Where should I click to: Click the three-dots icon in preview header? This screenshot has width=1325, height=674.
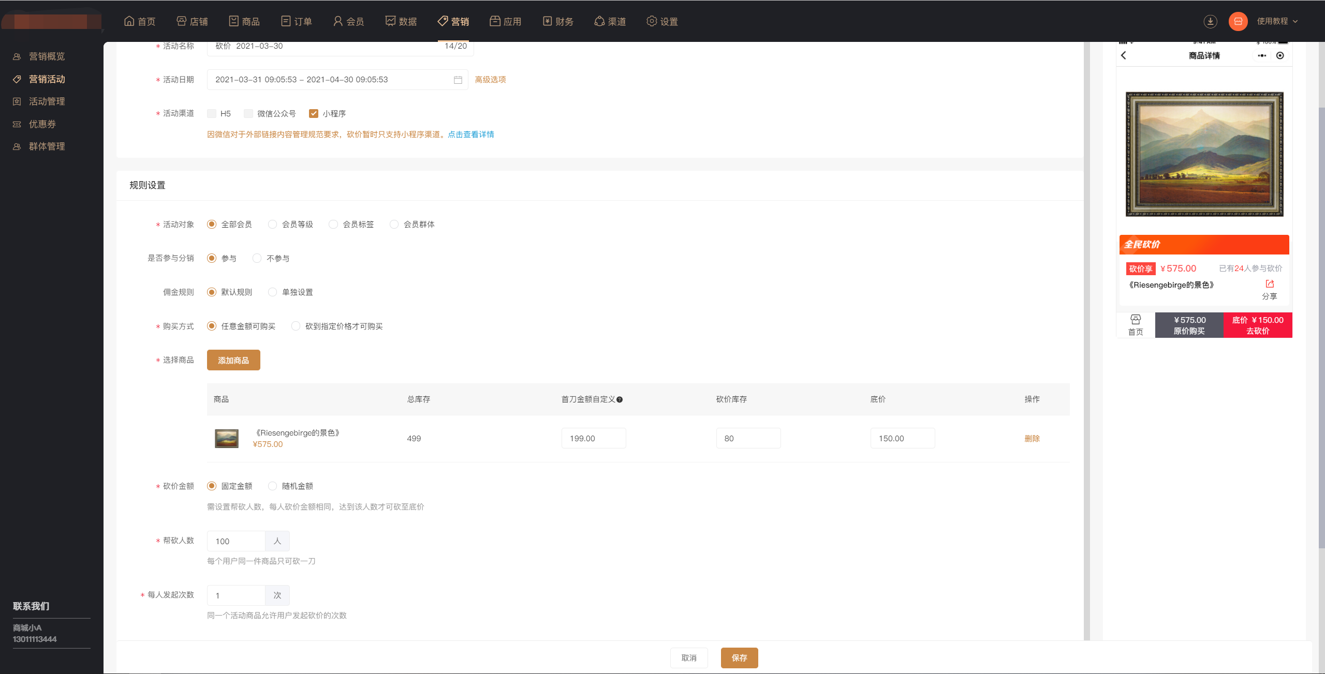click(x=1262, y=55)
